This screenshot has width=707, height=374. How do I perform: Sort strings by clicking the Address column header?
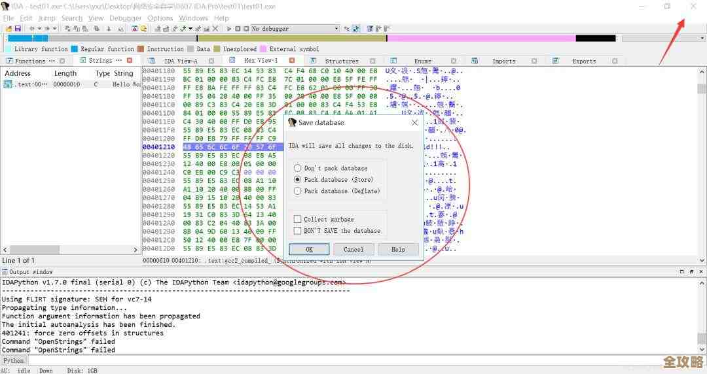tap(18, 73)
